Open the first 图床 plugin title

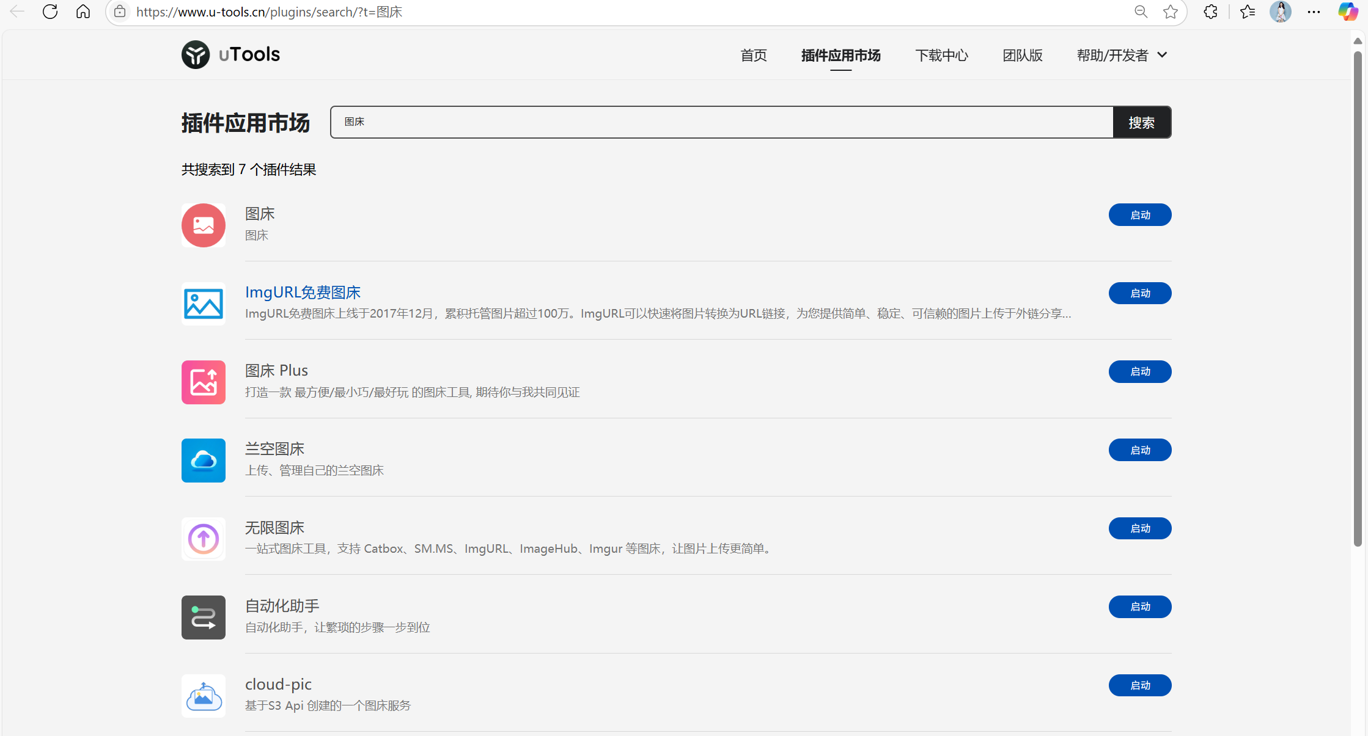coord(260,214)
